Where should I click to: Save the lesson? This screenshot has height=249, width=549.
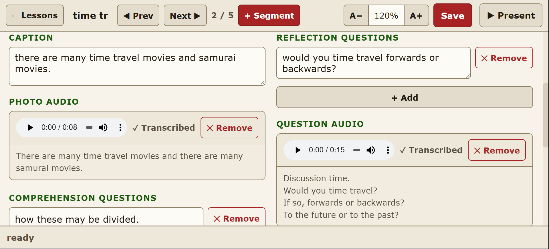pos(453,15)
